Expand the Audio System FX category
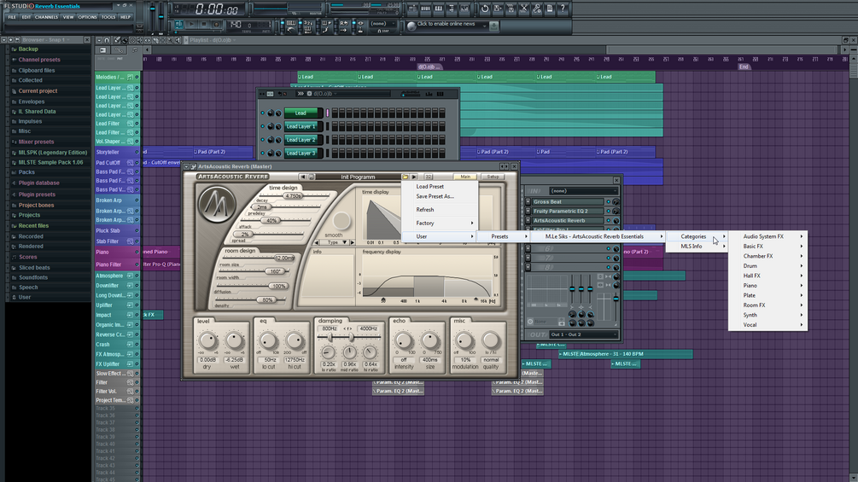 768,236
